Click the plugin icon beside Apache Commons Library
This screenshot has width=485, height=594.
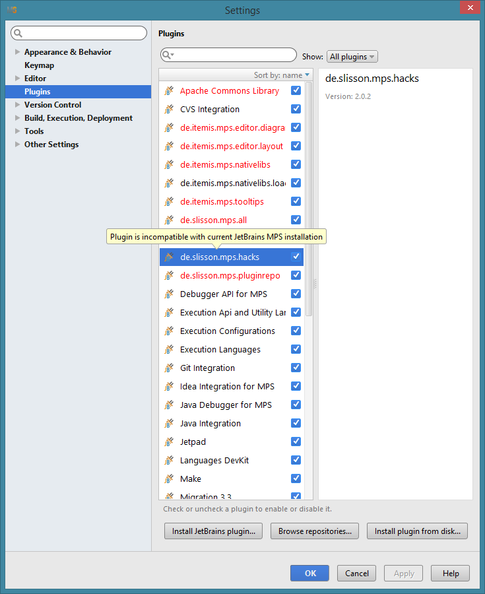[169, 91]
